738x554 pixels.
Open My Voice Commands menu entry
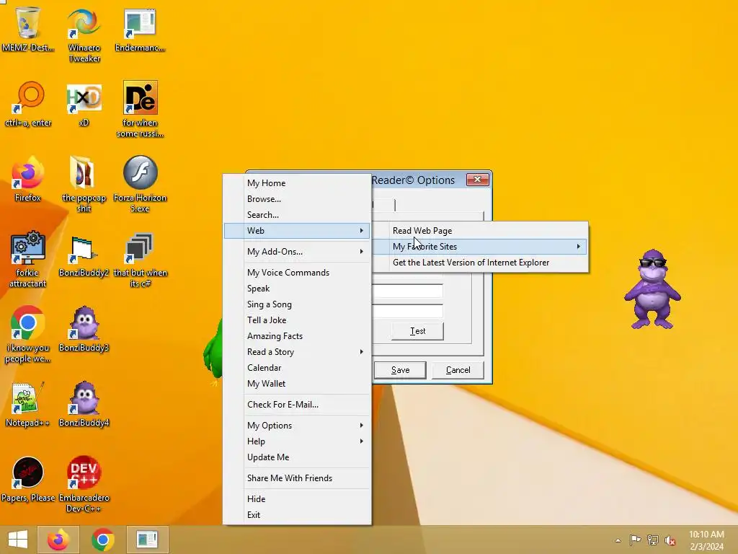(297, 272)
